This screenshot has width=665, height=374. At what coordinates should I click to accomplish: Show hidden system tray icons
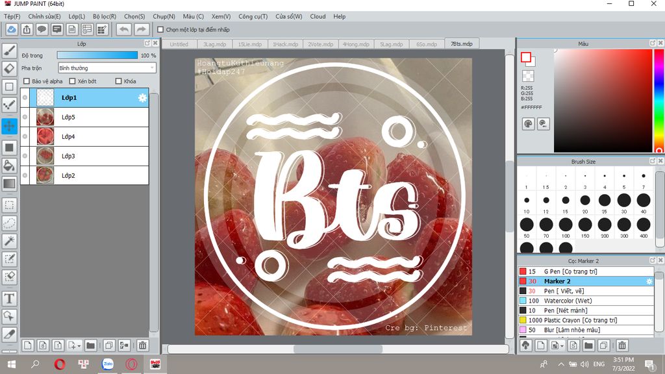click(561, 364)
